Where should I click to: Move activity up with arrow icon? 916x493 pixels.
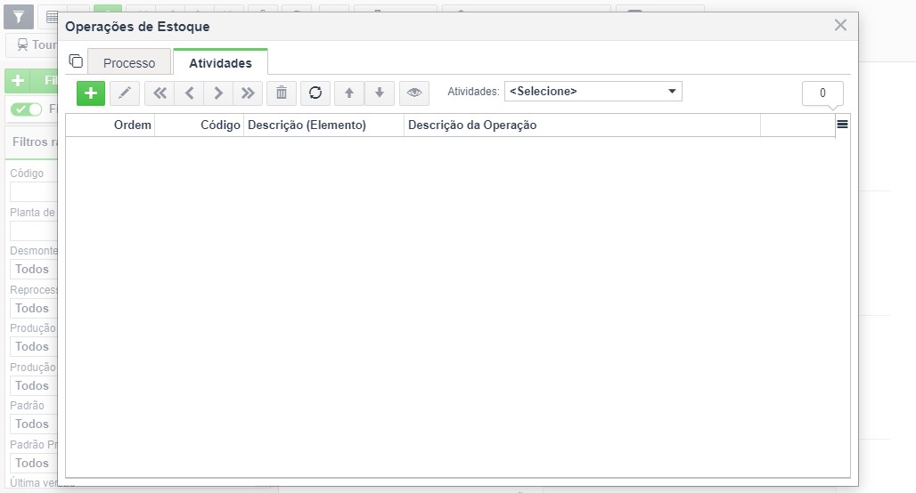pyautogui.click(x=349, y=93)
